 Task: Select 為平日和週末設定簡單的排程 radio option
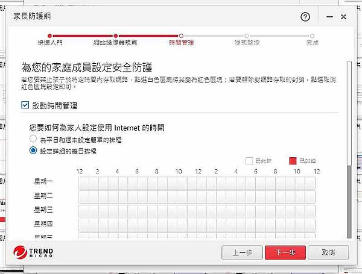pyautogui.click(x=33, y=139)
